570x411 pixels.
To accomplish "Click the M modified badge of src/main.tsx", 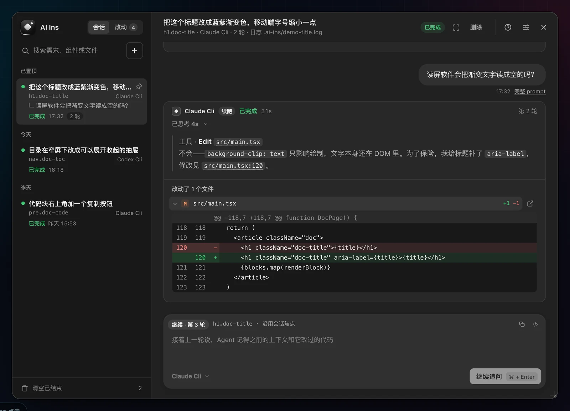I will coord(185,204).
